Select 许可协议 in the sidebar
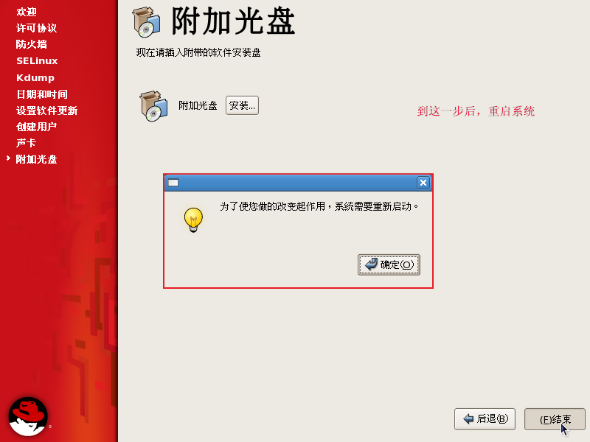This screenshot has width=590, height=442. click(x=36, y=28)
